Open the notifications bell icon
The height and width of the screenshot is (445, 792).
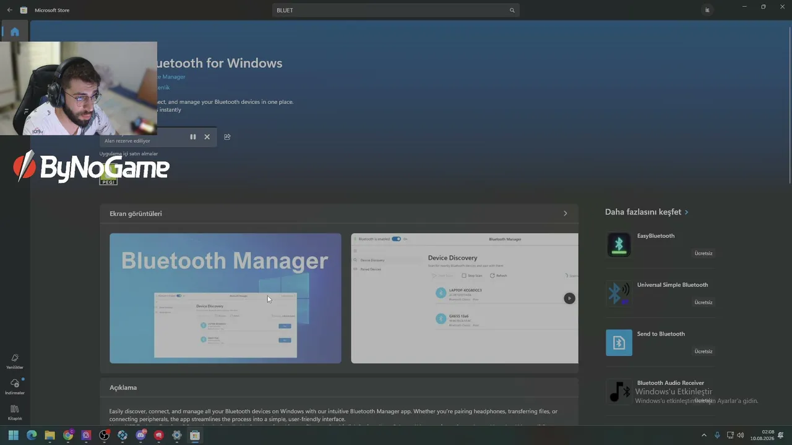[781, 435]
